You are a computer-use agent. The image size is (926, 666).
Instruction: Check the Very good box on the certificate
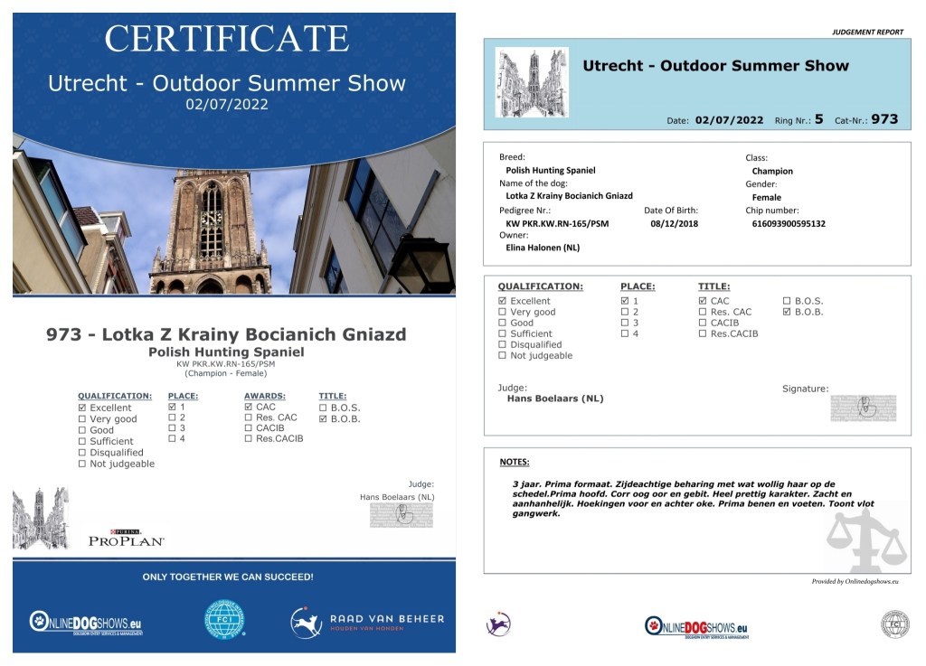(x=83, y=419)
